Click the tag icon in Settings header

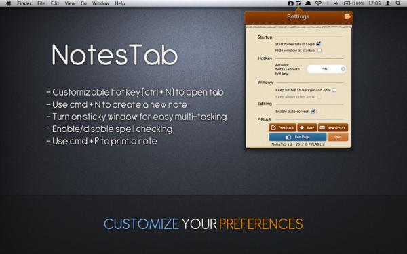pos(347,16)
